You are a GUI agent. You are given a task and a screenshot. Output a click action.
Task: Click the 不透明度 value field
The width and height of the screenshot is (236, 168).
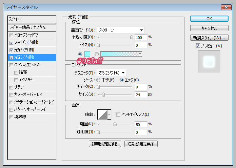(141, 38)
